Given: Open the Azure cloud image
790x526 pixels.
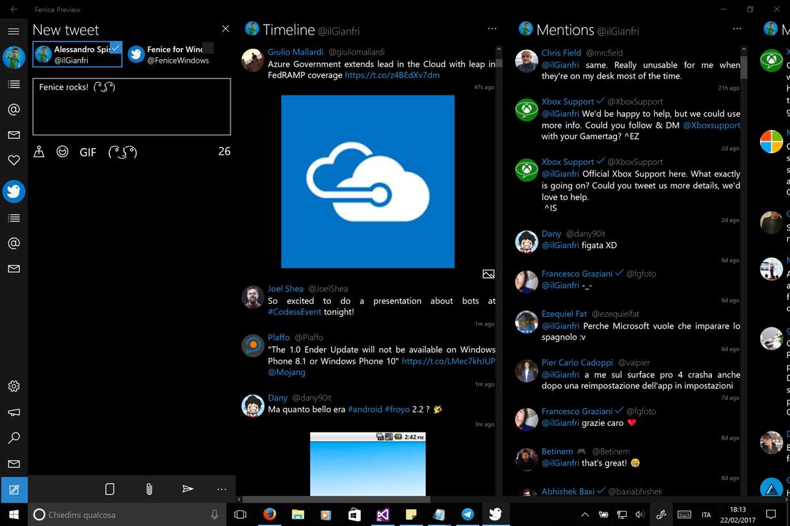Looking at the screenshot, I should (x=367, y=181).
